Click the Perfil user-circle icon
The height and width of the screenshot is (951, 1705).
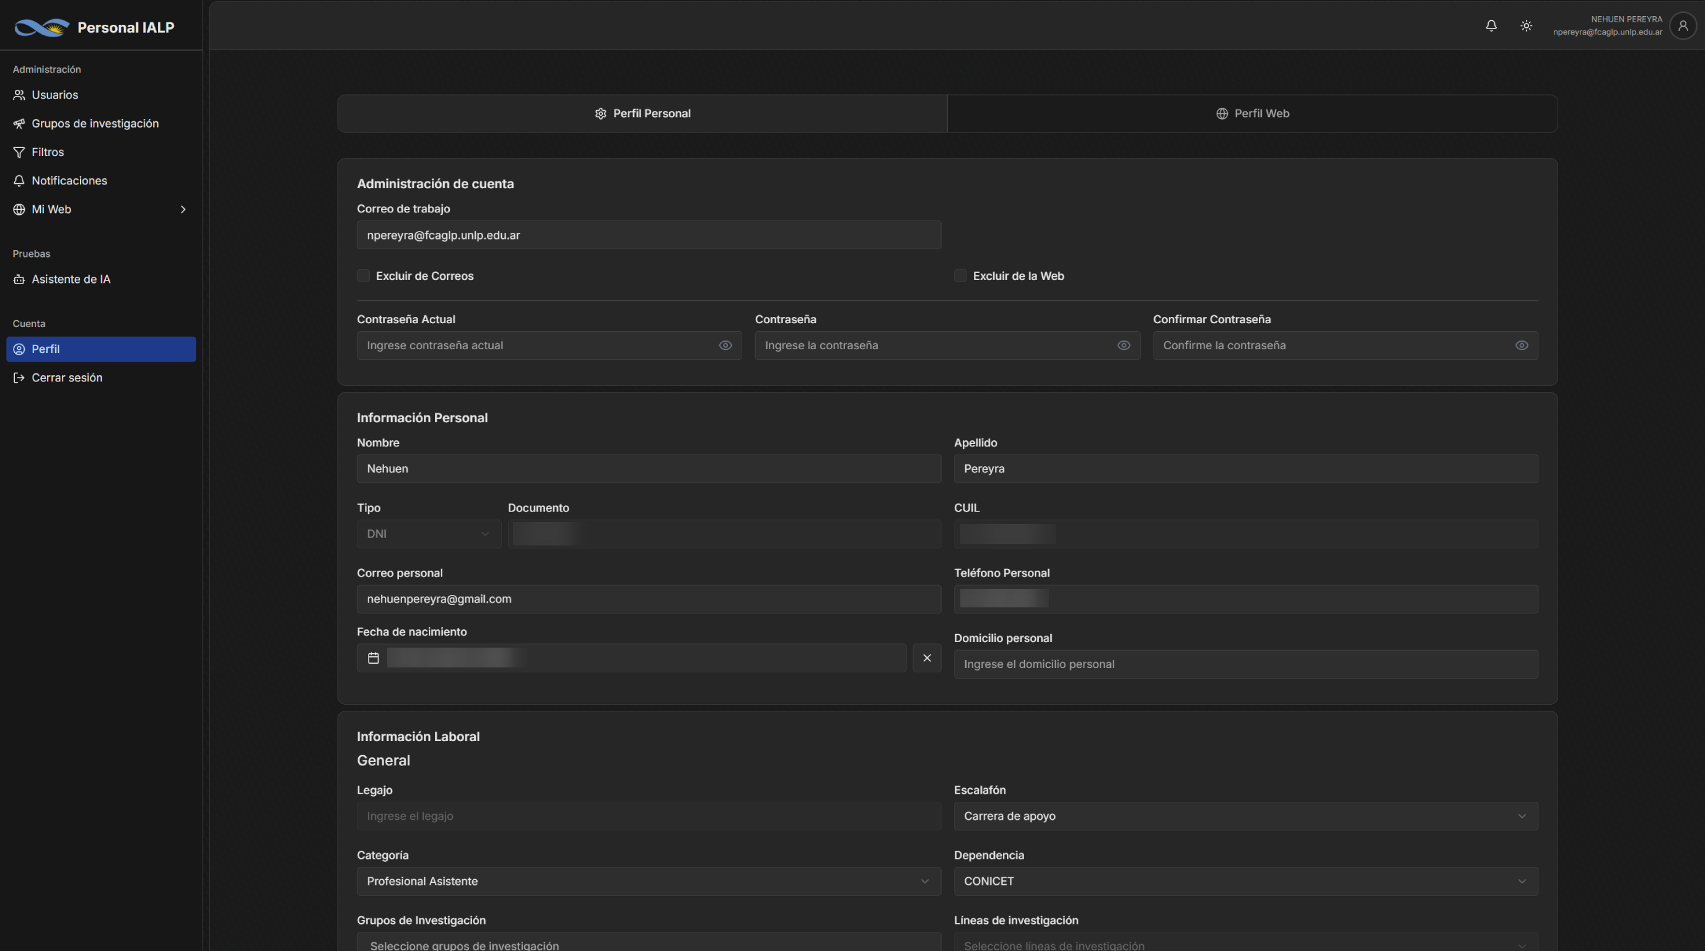tap(19, 349)
